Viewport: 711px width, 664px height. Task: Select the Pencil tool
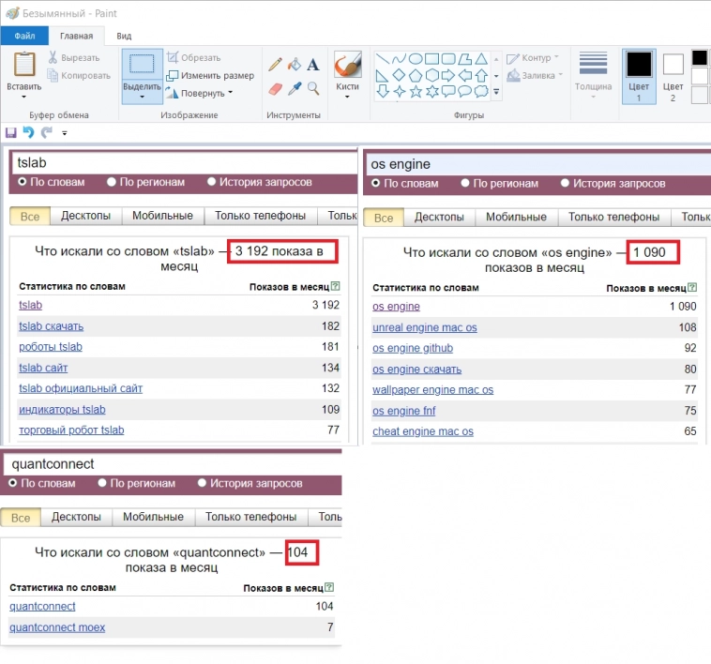coord(275,65)
